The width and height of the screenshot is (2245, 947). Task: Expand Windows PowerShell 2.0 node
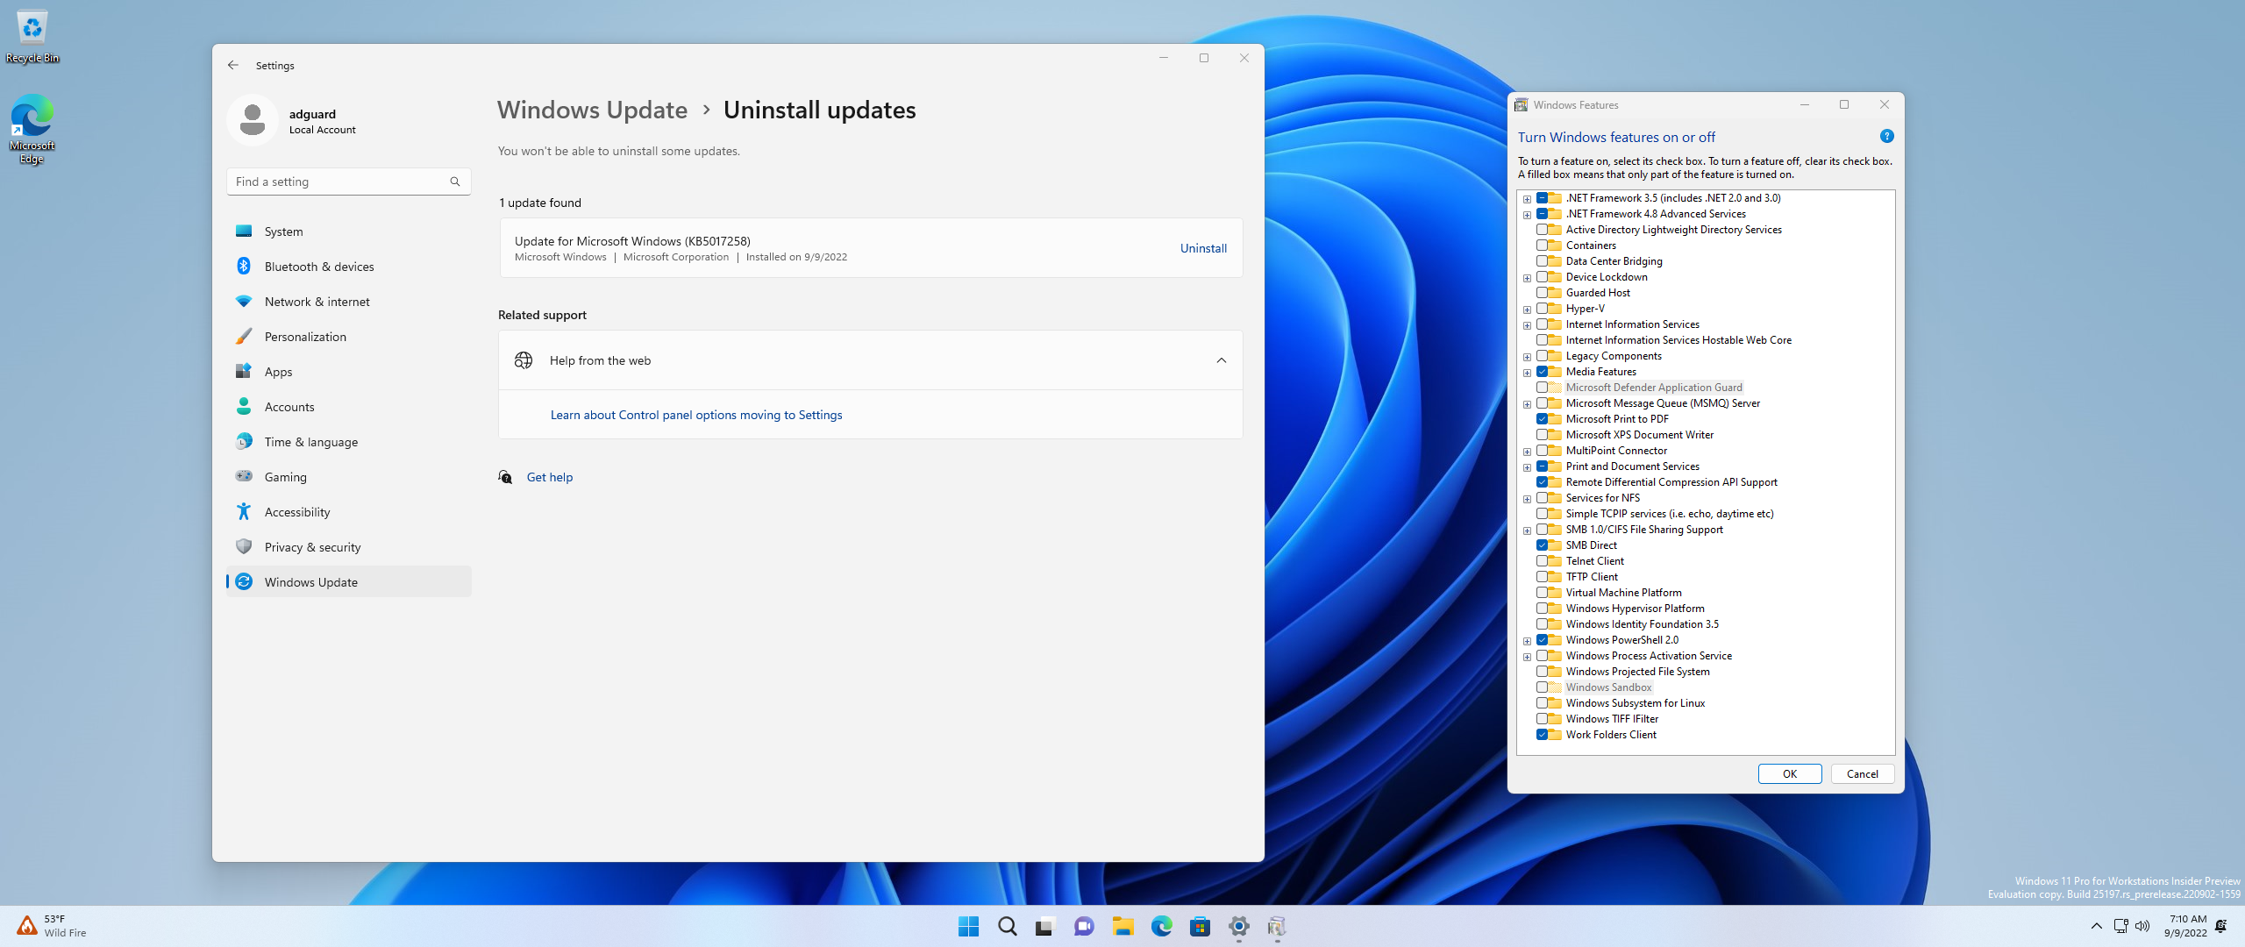[x=1527, y=641]
